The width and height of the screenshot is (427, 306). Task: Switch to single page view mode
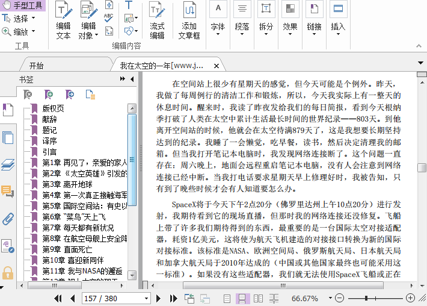tap(227, 298)
